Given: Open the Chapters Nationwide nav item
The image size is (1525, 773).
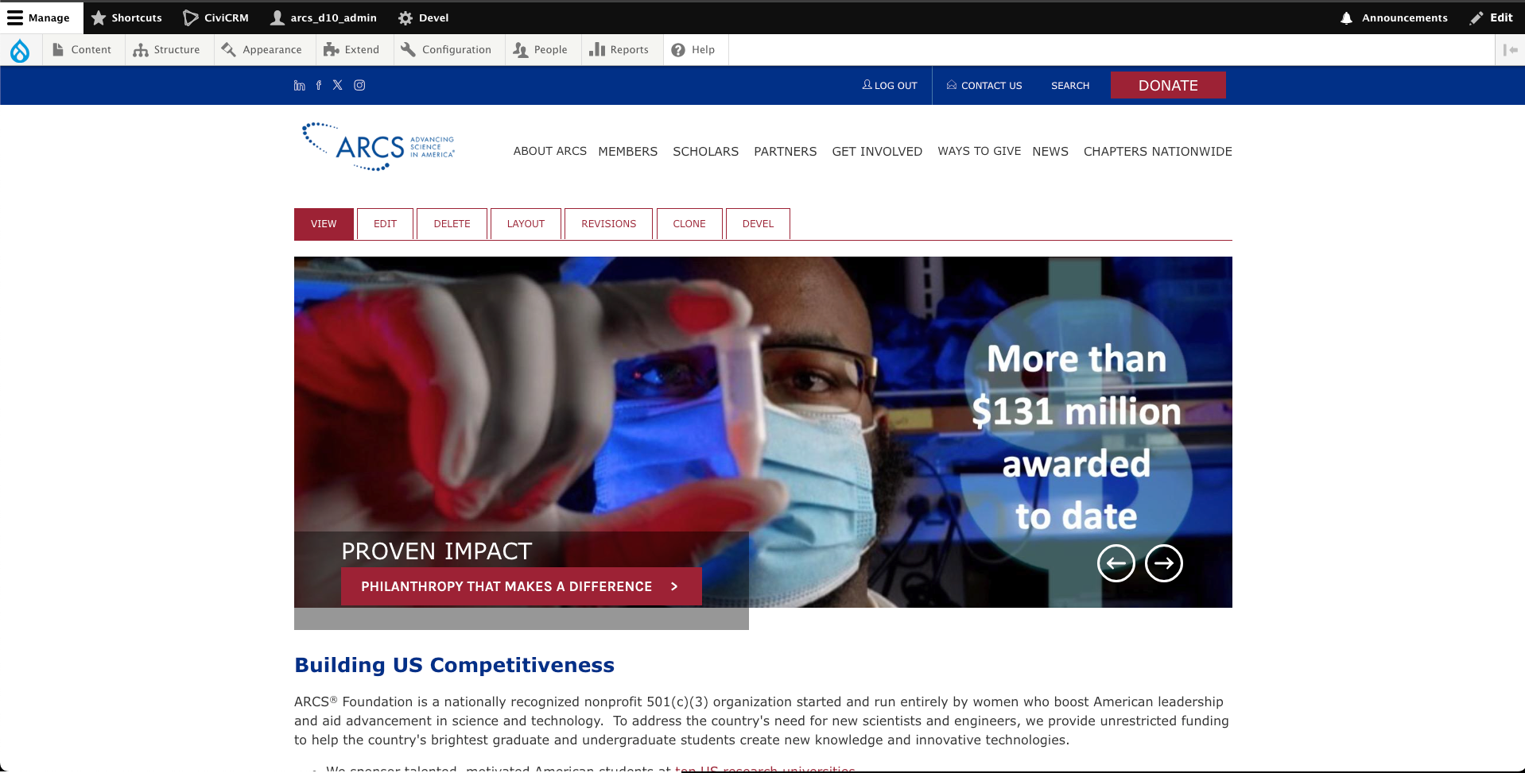Looking at the screenshot, I should click(x=1157, y=151).
